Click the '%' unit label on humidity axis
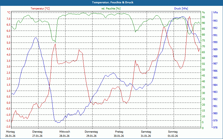 coord(203,13)
